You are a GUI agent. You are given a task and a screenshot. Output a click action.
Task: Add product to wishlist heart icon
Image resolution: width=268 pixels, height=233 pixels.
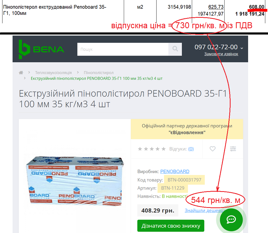[213, 149]
